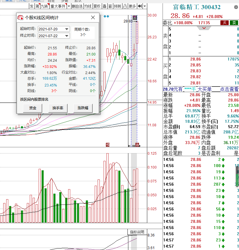Click the red 榜 marker on chart
This screenshot has width=239, height=250.
coord(108,145)
